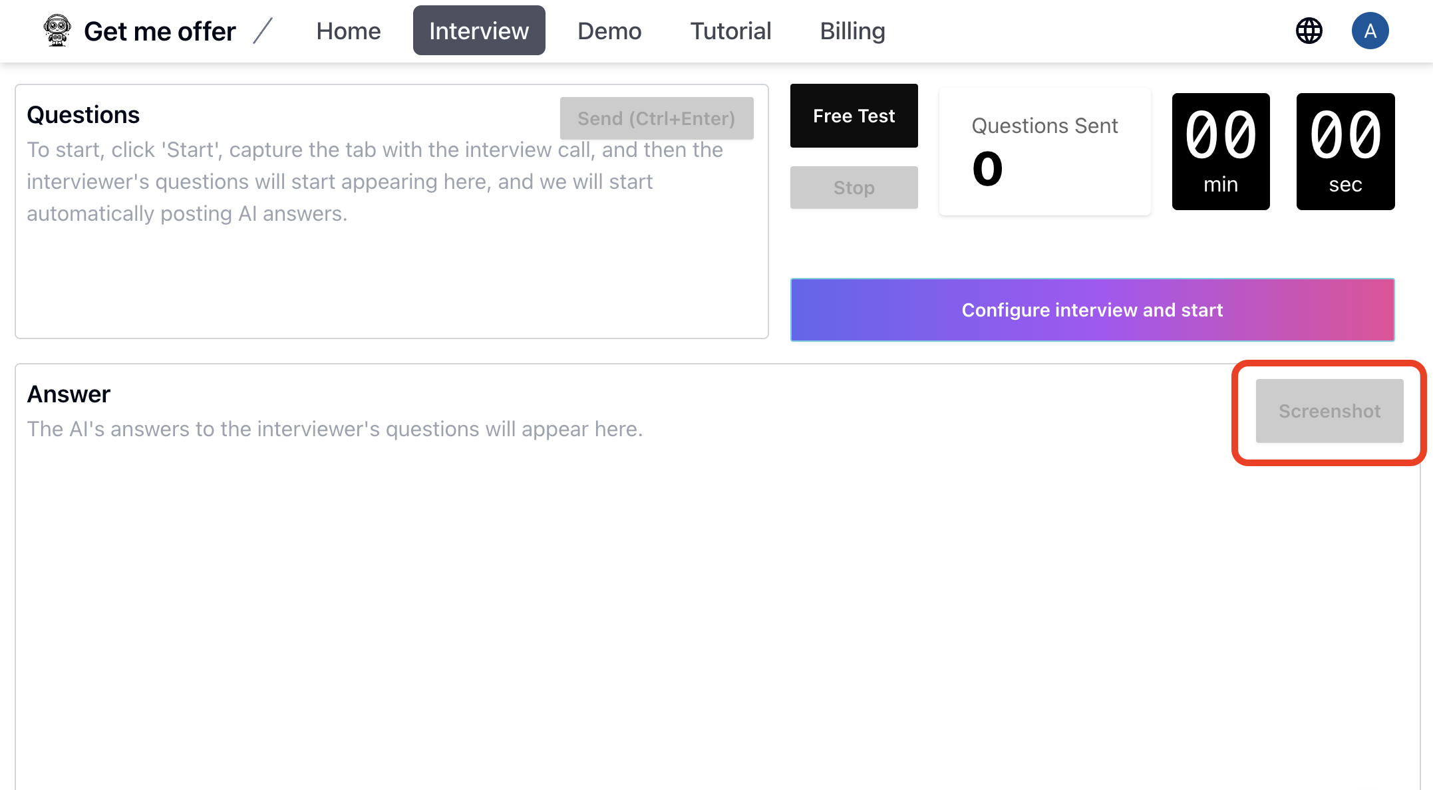
Task: Click the Stop button
Action: (x=854, y=188)
